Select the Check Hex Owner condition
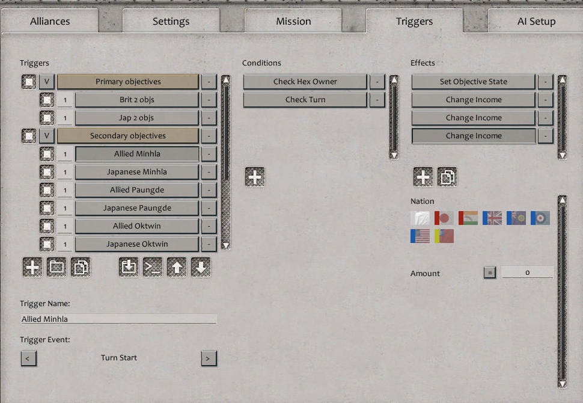The image size is (583, 403). pos(305,82)
